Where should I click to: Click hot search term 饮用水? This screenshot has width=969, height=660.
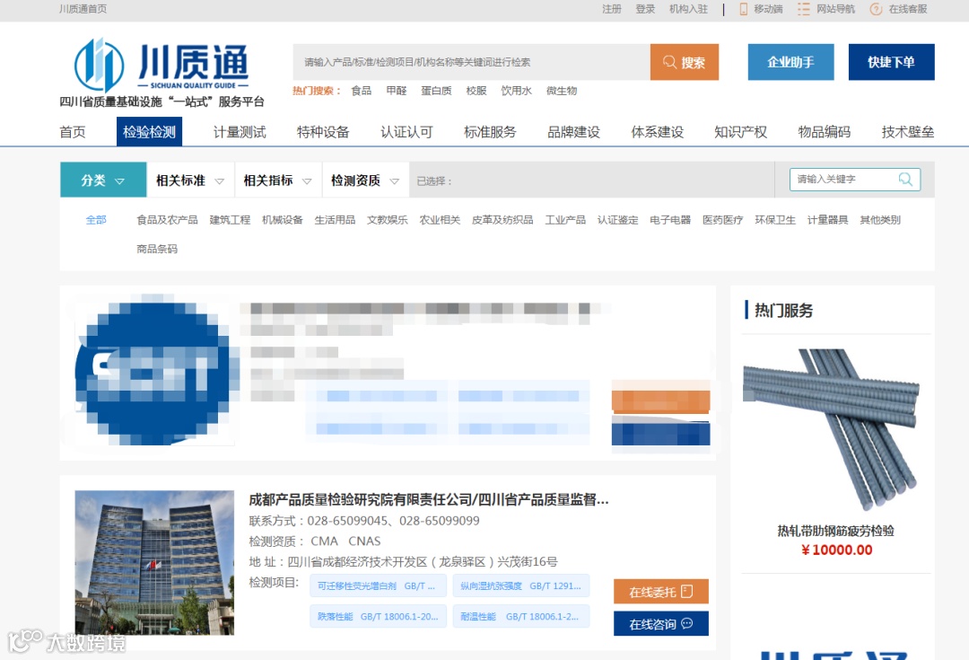click(516, 91)
